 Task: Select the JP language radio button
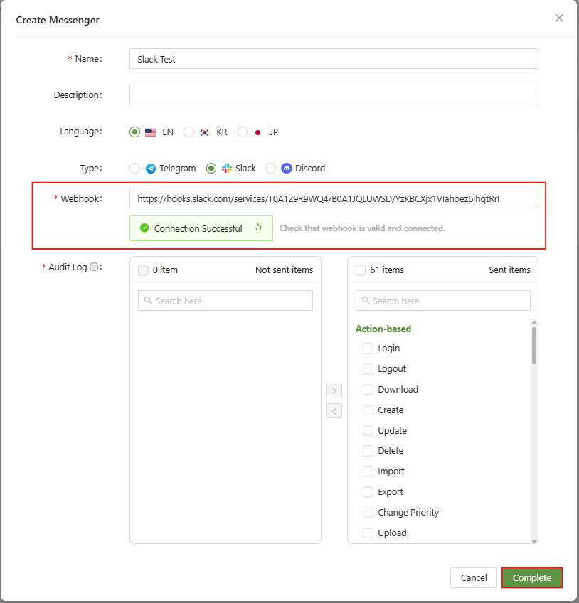[x=243, y=132]
